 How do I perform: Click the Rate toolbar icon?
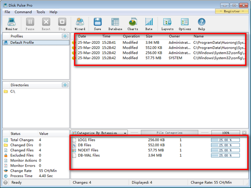149,24
